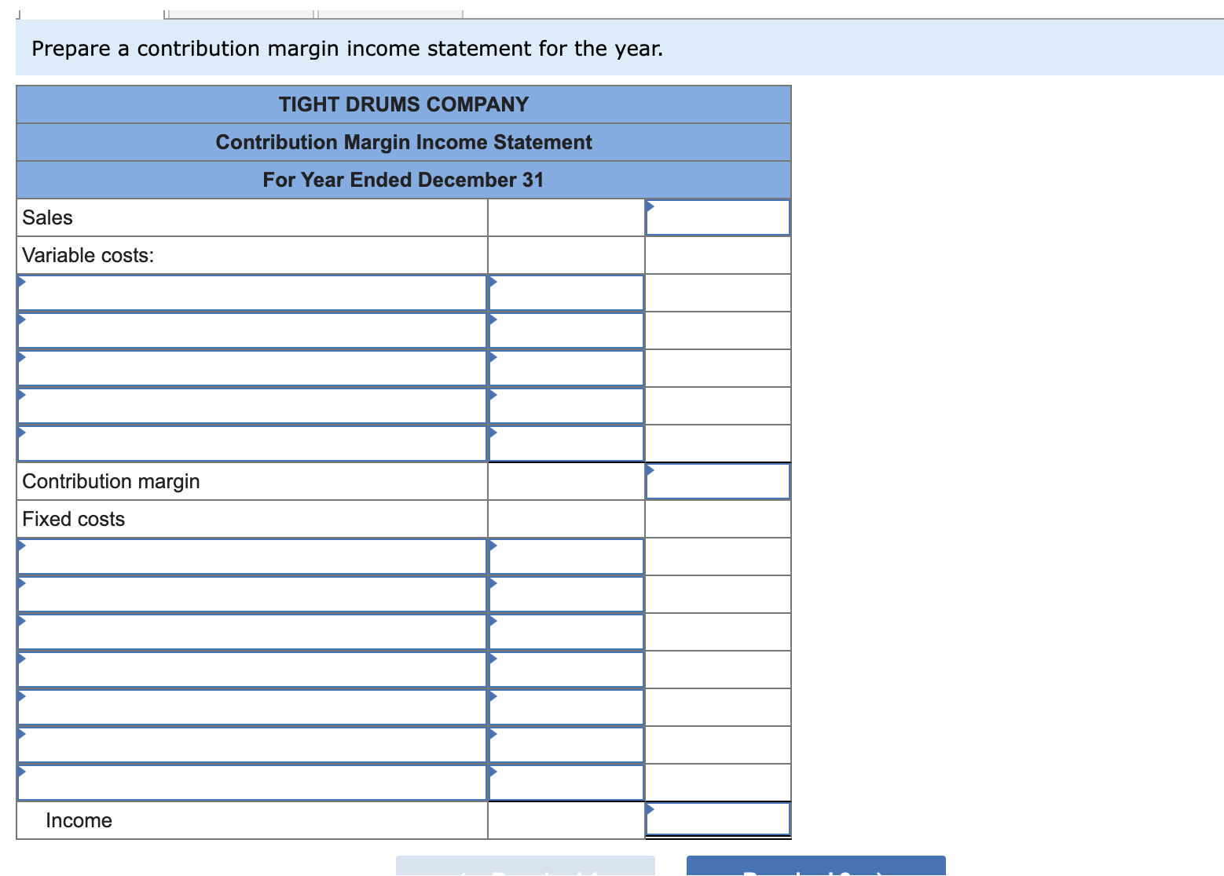The width and height of the screenshot is (1224, 876).
Task: Open the third variable costs label dropdown
Action: 251,367
